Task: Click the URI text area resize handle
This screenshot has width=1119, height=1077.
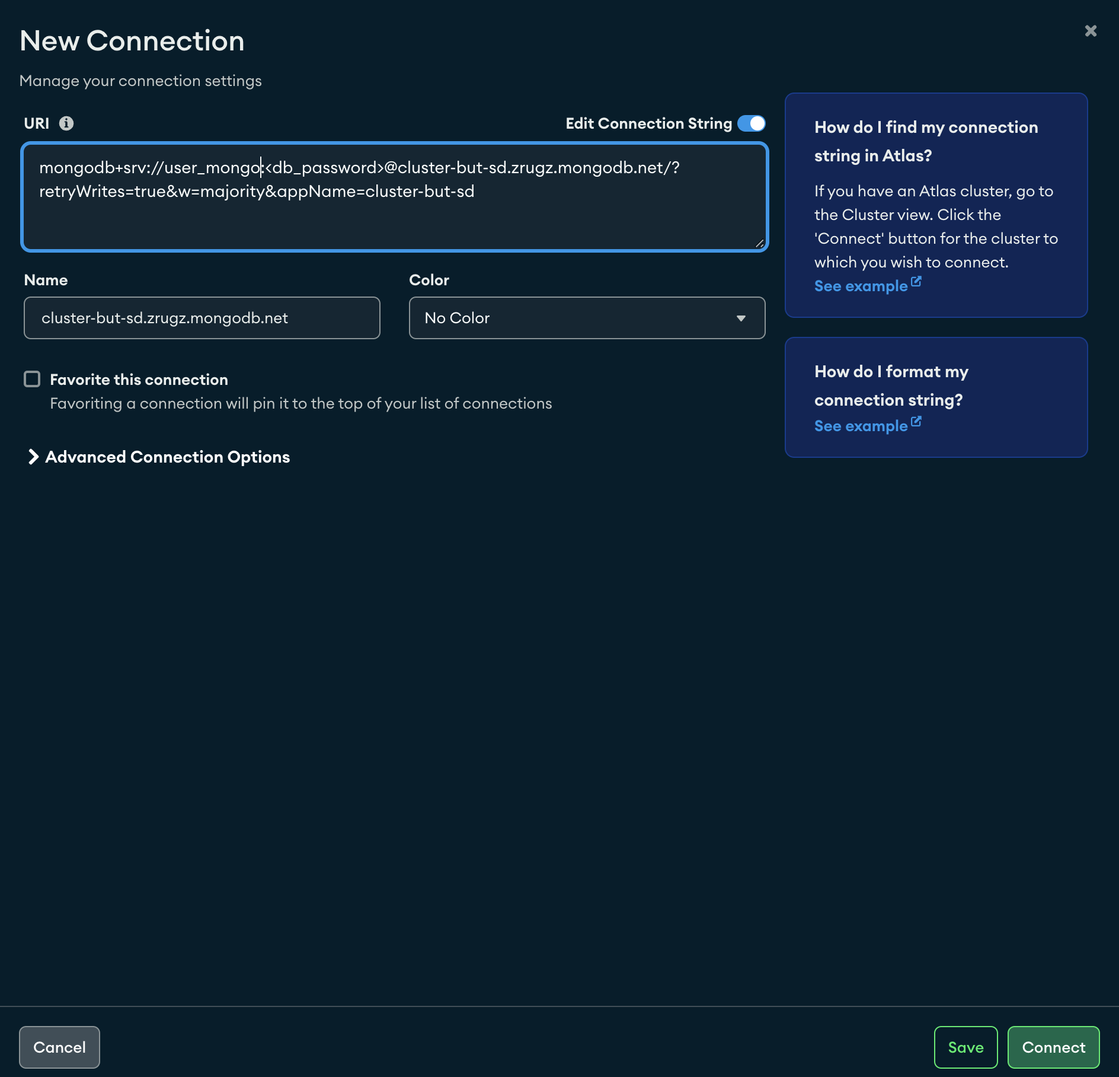Action: click(759, 243)
